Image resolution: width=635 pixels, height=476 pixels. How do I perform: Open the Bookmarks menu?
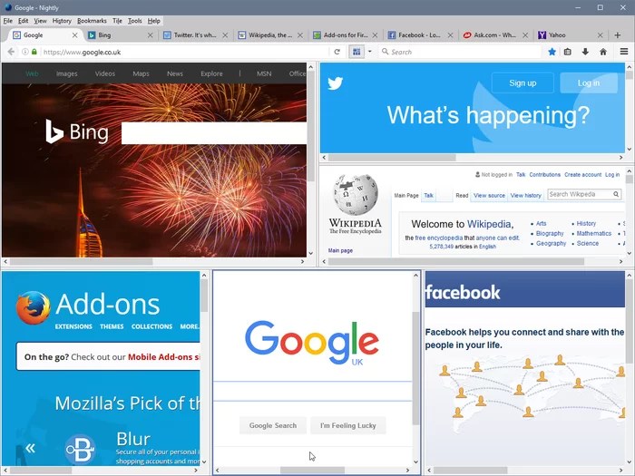coord(92,21)
